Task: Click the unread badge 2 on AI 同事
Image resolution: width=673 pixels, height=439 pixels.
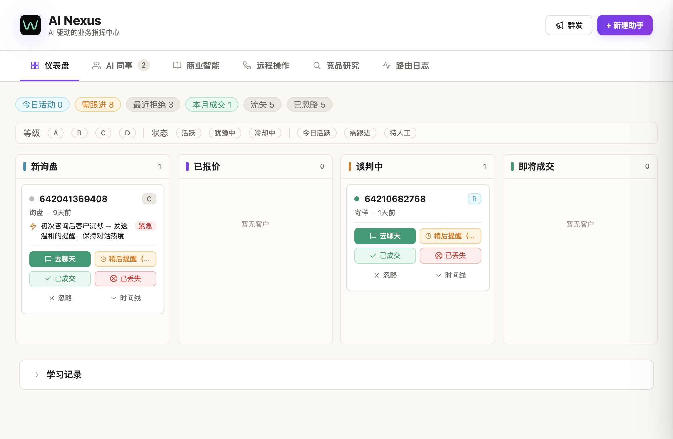Action: pos(144,65)
